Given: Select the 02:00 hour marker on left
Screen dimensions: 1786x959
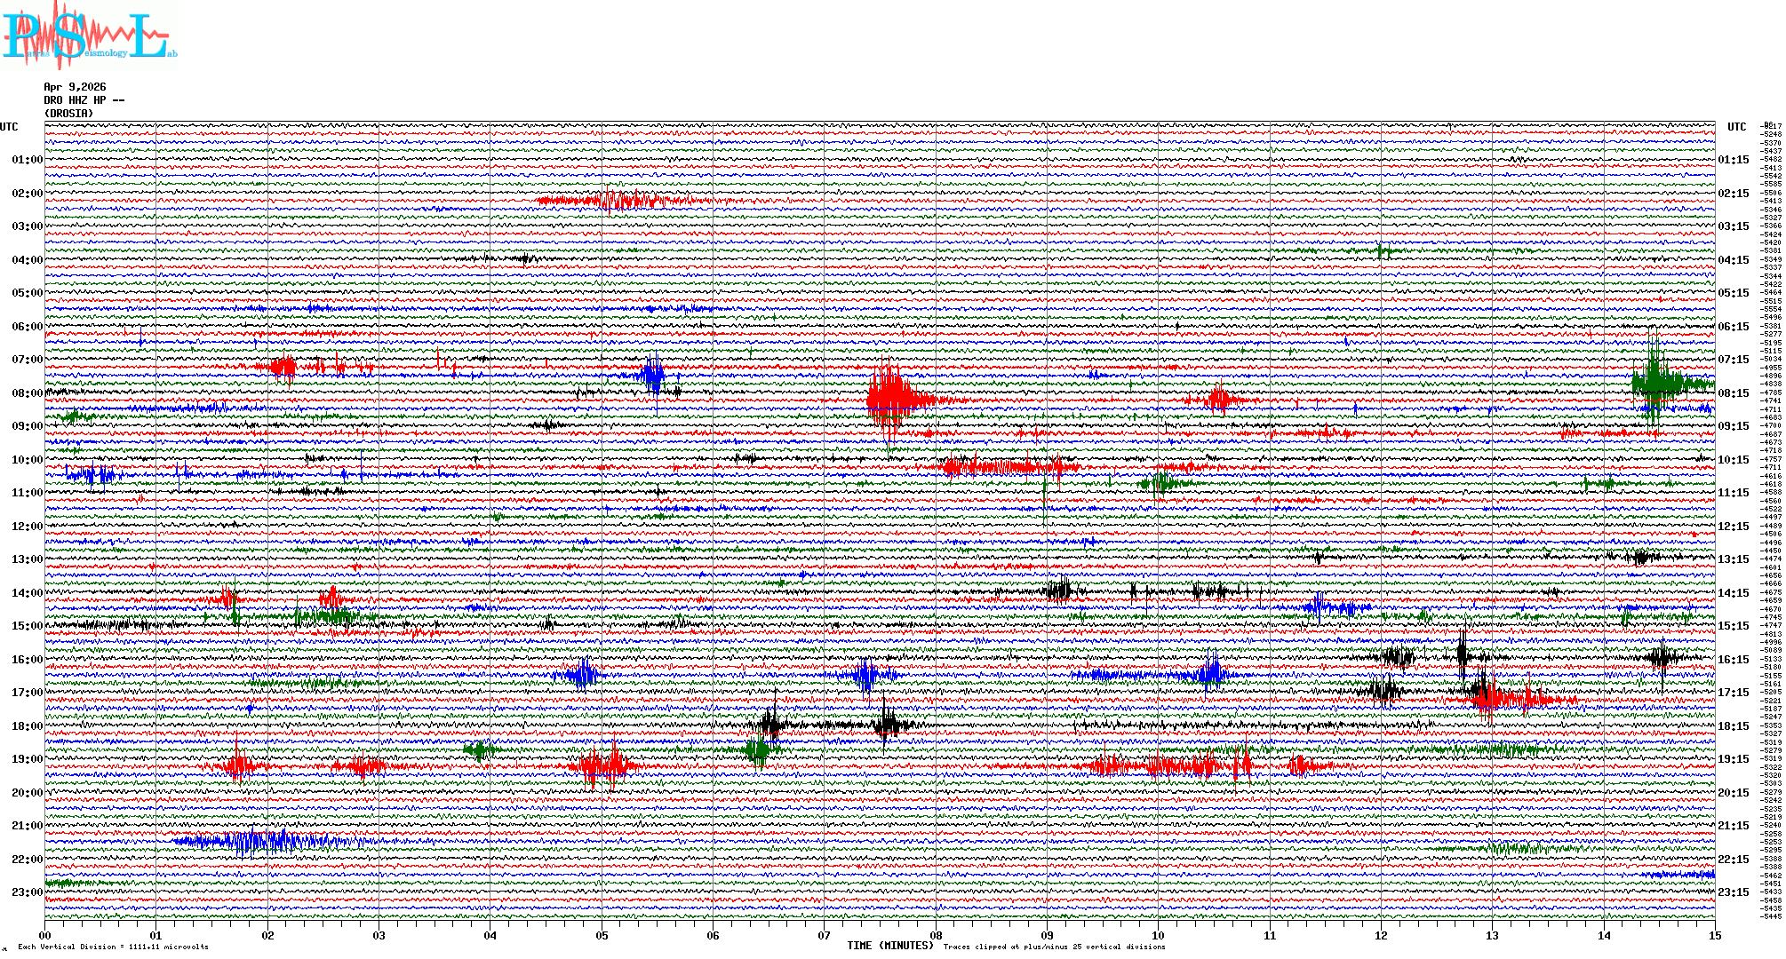Looking at the screenshot, I should (27, 194).
